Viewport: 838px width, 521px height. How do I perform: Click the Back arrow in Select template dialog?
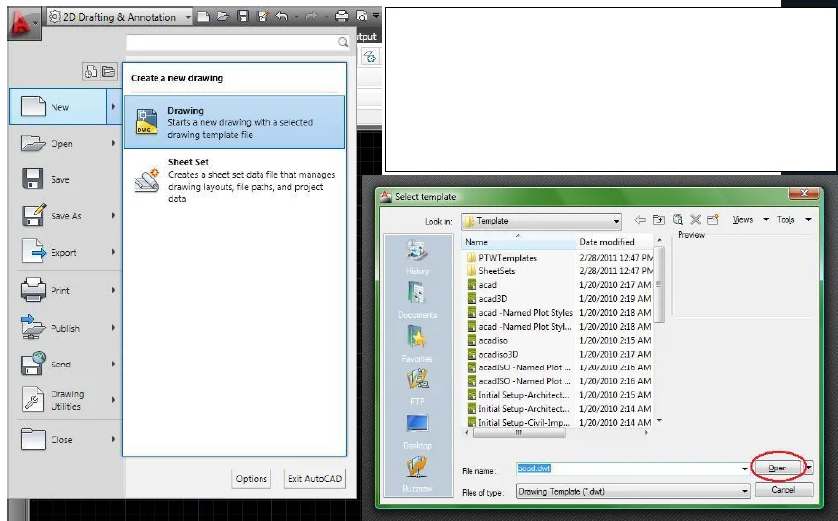pos(640,220)
